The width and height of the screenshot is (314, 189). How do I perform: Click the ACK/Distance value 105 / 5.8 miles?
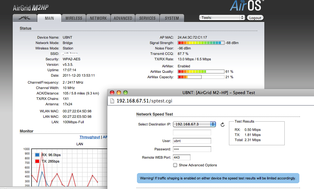(81, 93)
